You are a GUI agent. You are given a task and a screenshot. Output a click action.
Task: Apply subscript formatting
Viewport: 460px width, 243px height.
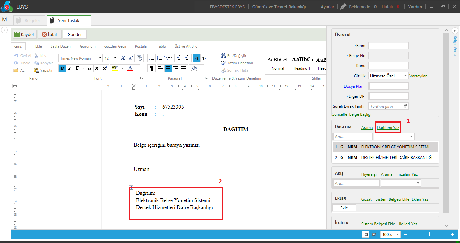pyautogui.click(x=97, y=68)
